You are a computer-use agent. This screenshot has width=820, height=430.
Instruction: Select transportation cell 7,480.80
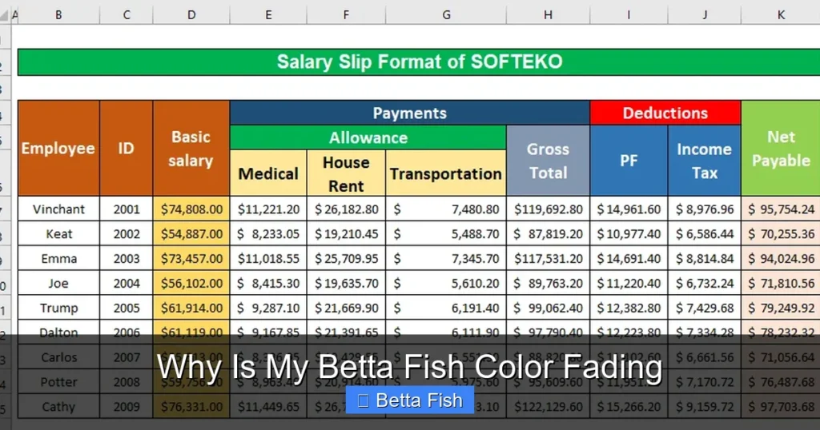click(x=446, y=209)
